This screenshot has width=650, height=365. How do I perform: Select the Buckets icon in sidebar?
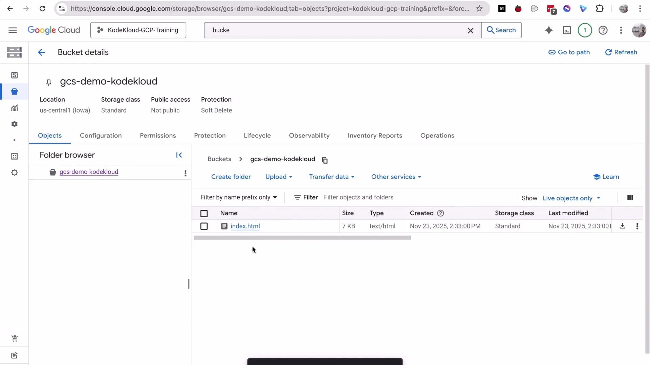click(x=14, y=92)
